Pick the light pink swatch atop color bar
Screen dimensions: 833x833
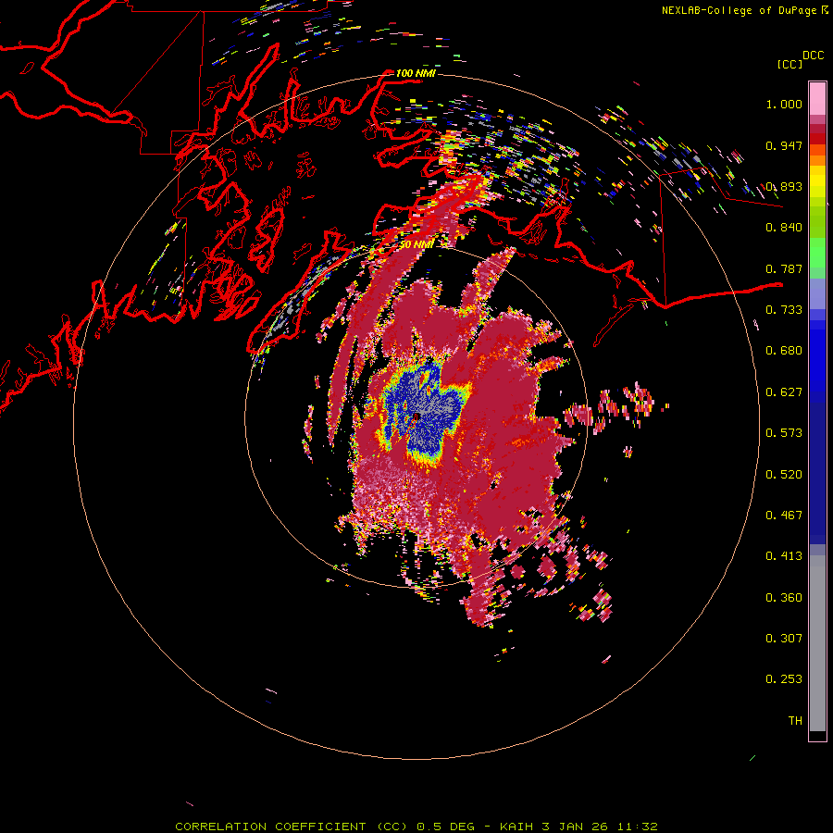(817, 98)
